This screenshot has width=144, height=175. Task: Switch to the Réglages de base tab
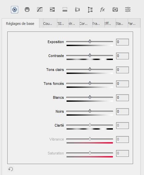point(21,24)
